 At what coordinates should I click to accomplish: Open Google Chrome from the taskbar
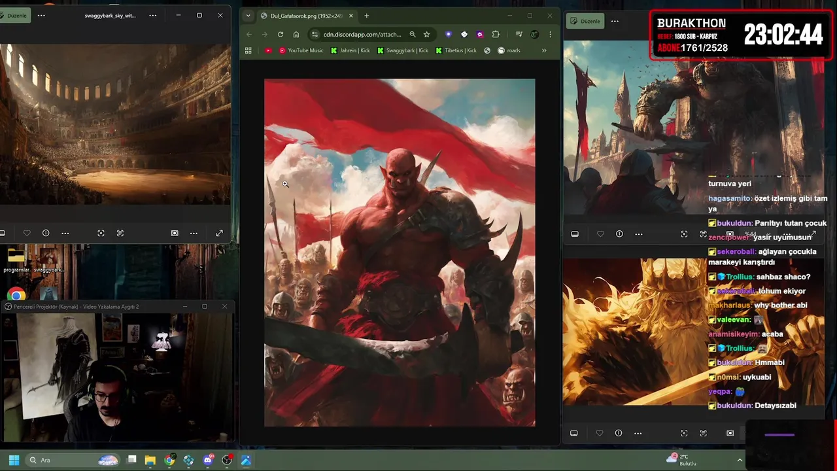tap(169, 460)
